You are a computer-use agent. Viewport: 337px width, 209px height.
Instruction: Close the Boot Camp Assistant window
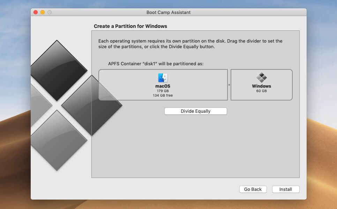36,12
